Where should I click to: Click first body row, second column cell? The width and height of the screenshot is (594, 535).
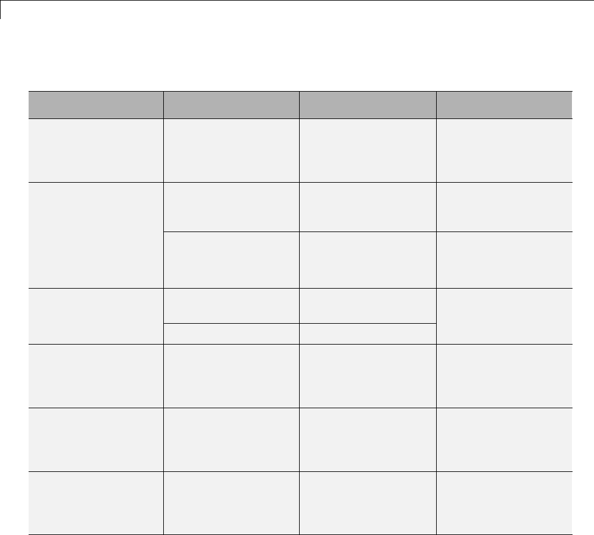pos(231,151)
